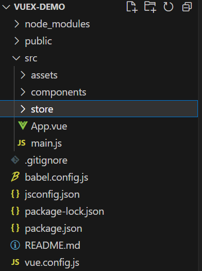The width and height of the screenshot is (202, 271).
Task: Click the Babel icon beside babel.config.js
Action: pyautogui.click(x=15, y=177)
